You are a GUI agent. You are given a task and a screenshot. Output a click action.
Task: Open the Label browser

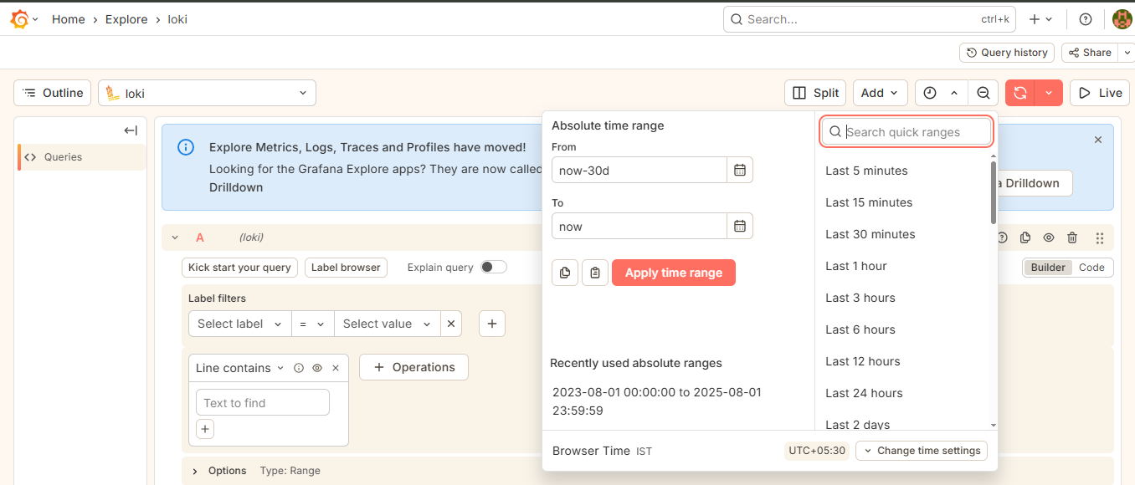[346, 268]
